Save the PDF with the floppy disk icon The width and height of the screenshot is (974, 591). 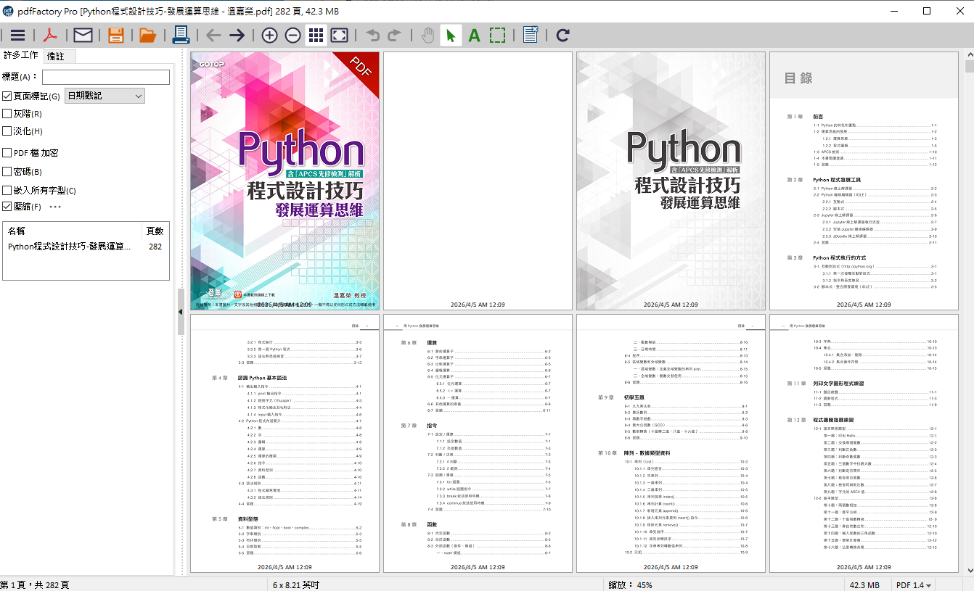point(116,35)
